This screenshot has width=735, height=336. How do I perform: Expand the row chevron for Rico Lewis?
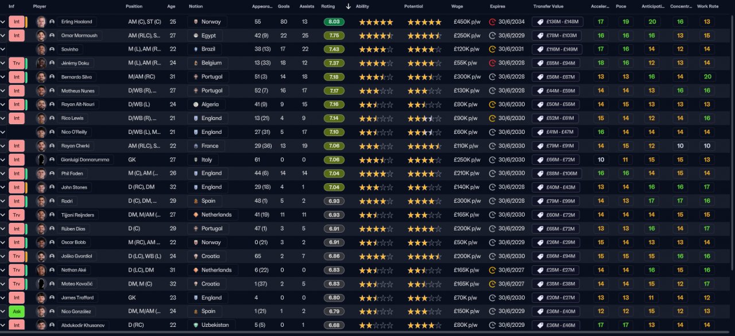click(3, 118)
